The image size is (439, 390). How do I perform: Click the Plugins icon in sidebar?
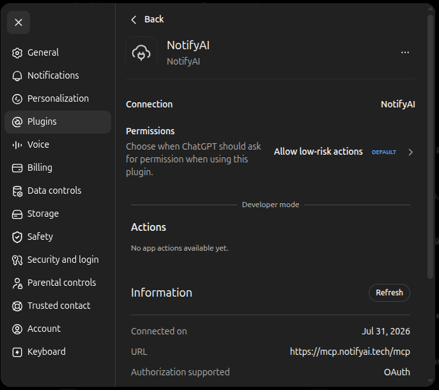click(x=17, y=121)
